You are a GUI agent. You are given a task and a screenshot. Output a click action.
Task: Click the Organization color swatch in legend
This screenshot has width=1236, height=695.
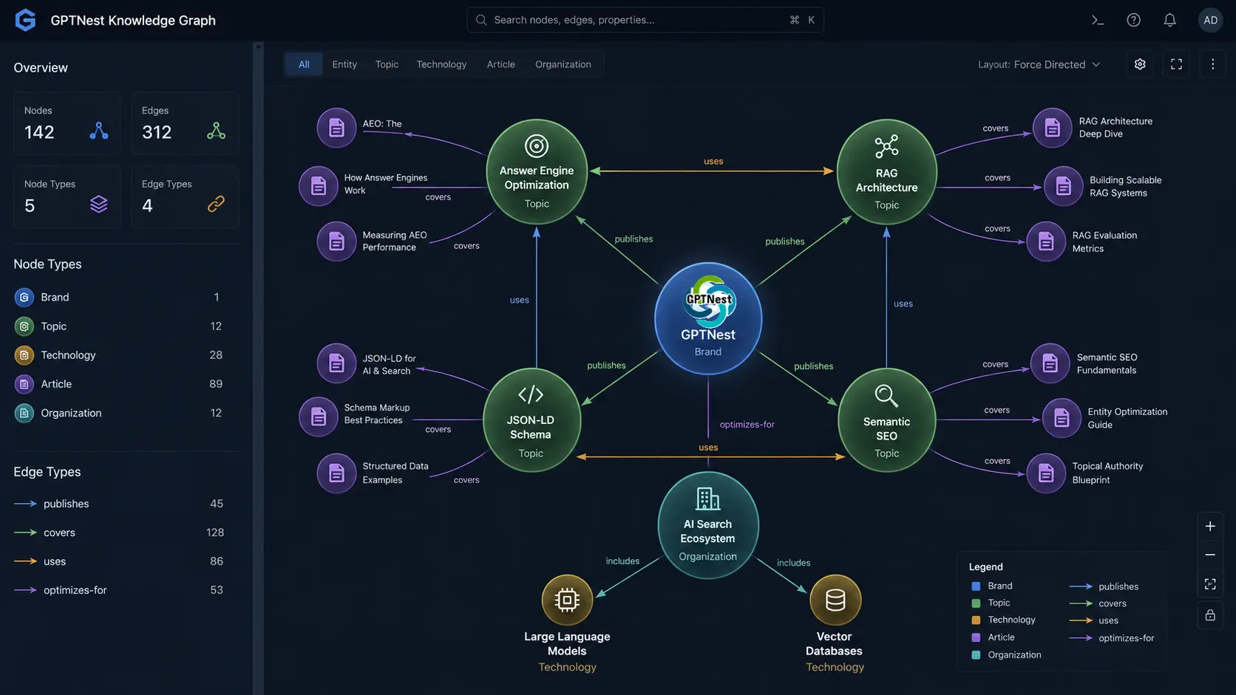[x=976, y=654]
